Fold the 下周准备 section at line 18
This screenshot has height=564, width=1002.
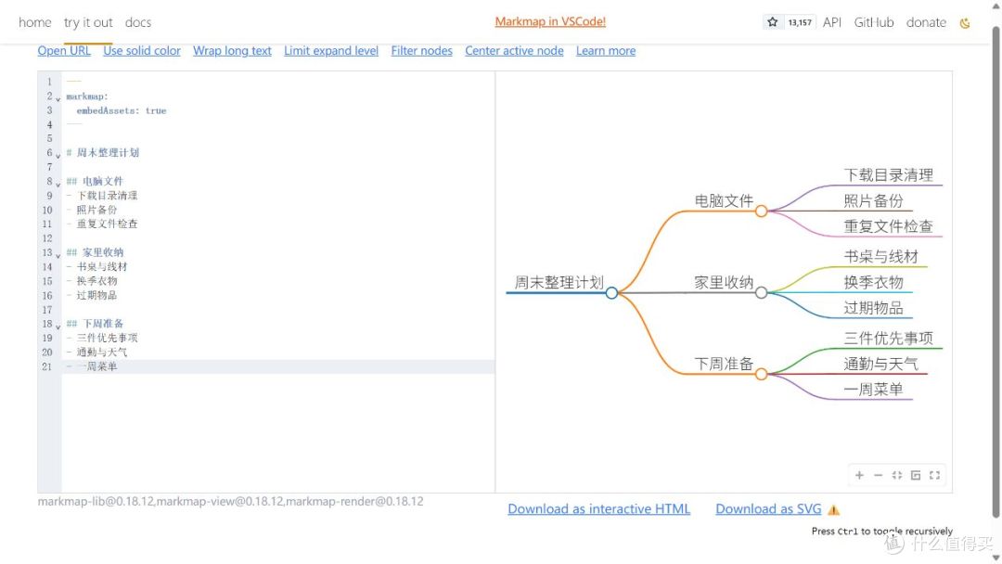(x=58, y=327)
